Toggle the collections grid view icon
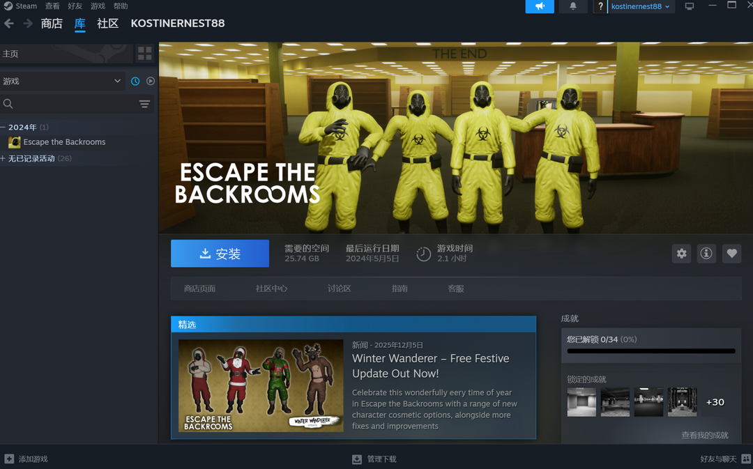Image resolution: width=753 pixels, height=469 pixels. click(x=144, y=53)
